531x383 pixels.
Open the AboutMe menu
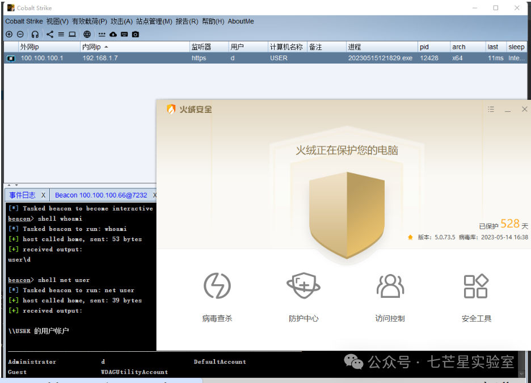point(241,22)
